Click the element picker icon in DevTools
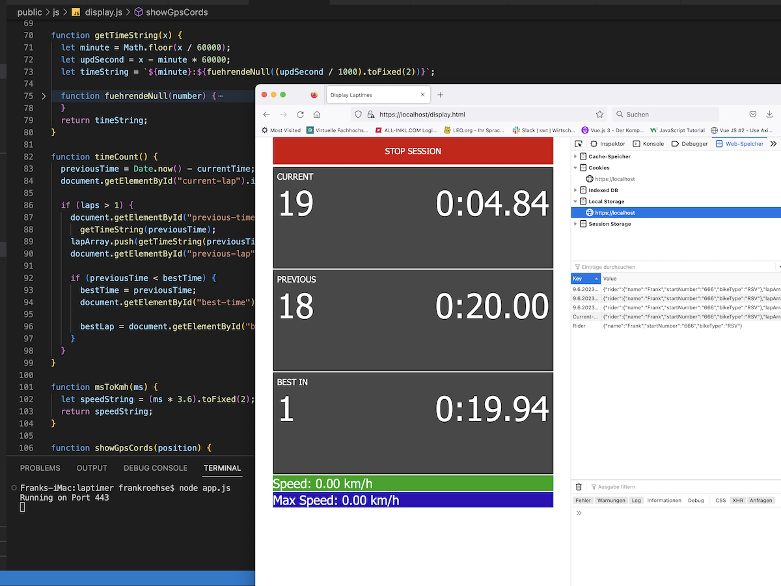This screenshot has width=781, height=586. click(x=578, y=144)
